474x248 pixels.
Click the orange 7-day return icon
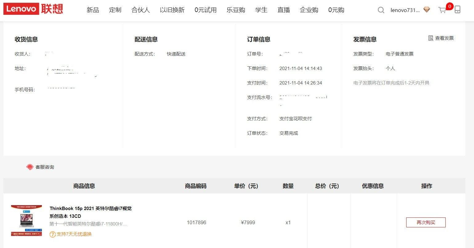coord(53,234)
